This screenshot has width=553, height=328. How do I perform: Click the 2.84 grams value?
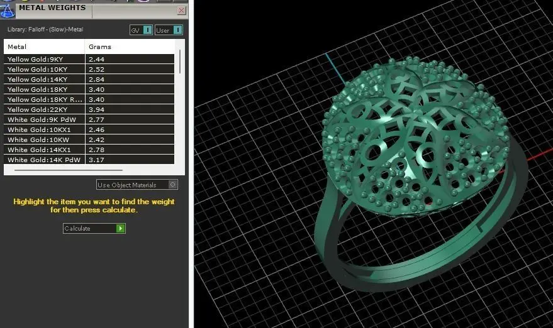[x=97, y=79]
